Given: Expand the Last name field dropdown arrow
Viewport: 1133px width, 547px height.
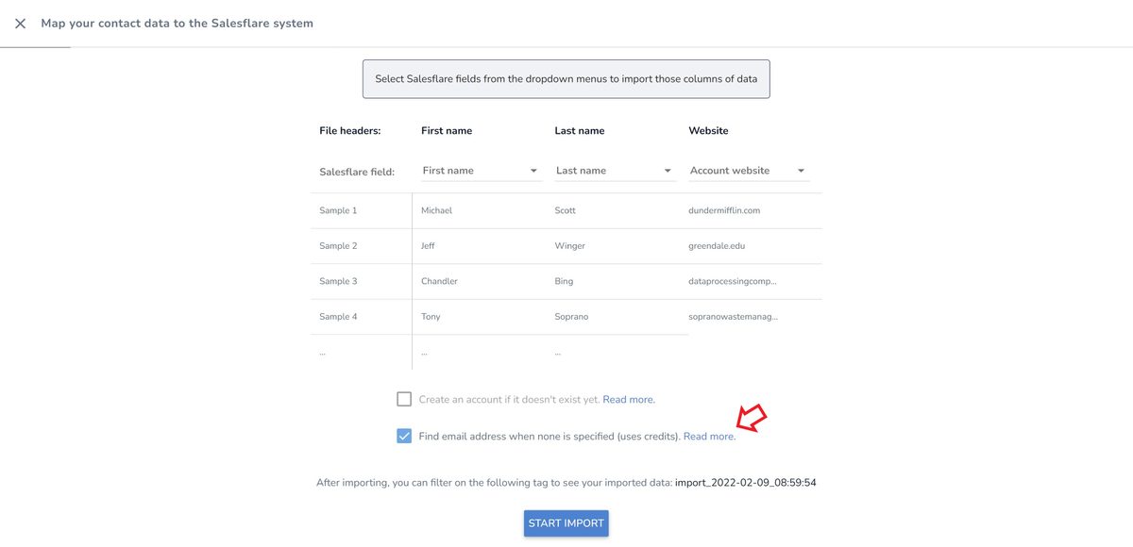Looking at the screenshot, I should click(668, 171).
